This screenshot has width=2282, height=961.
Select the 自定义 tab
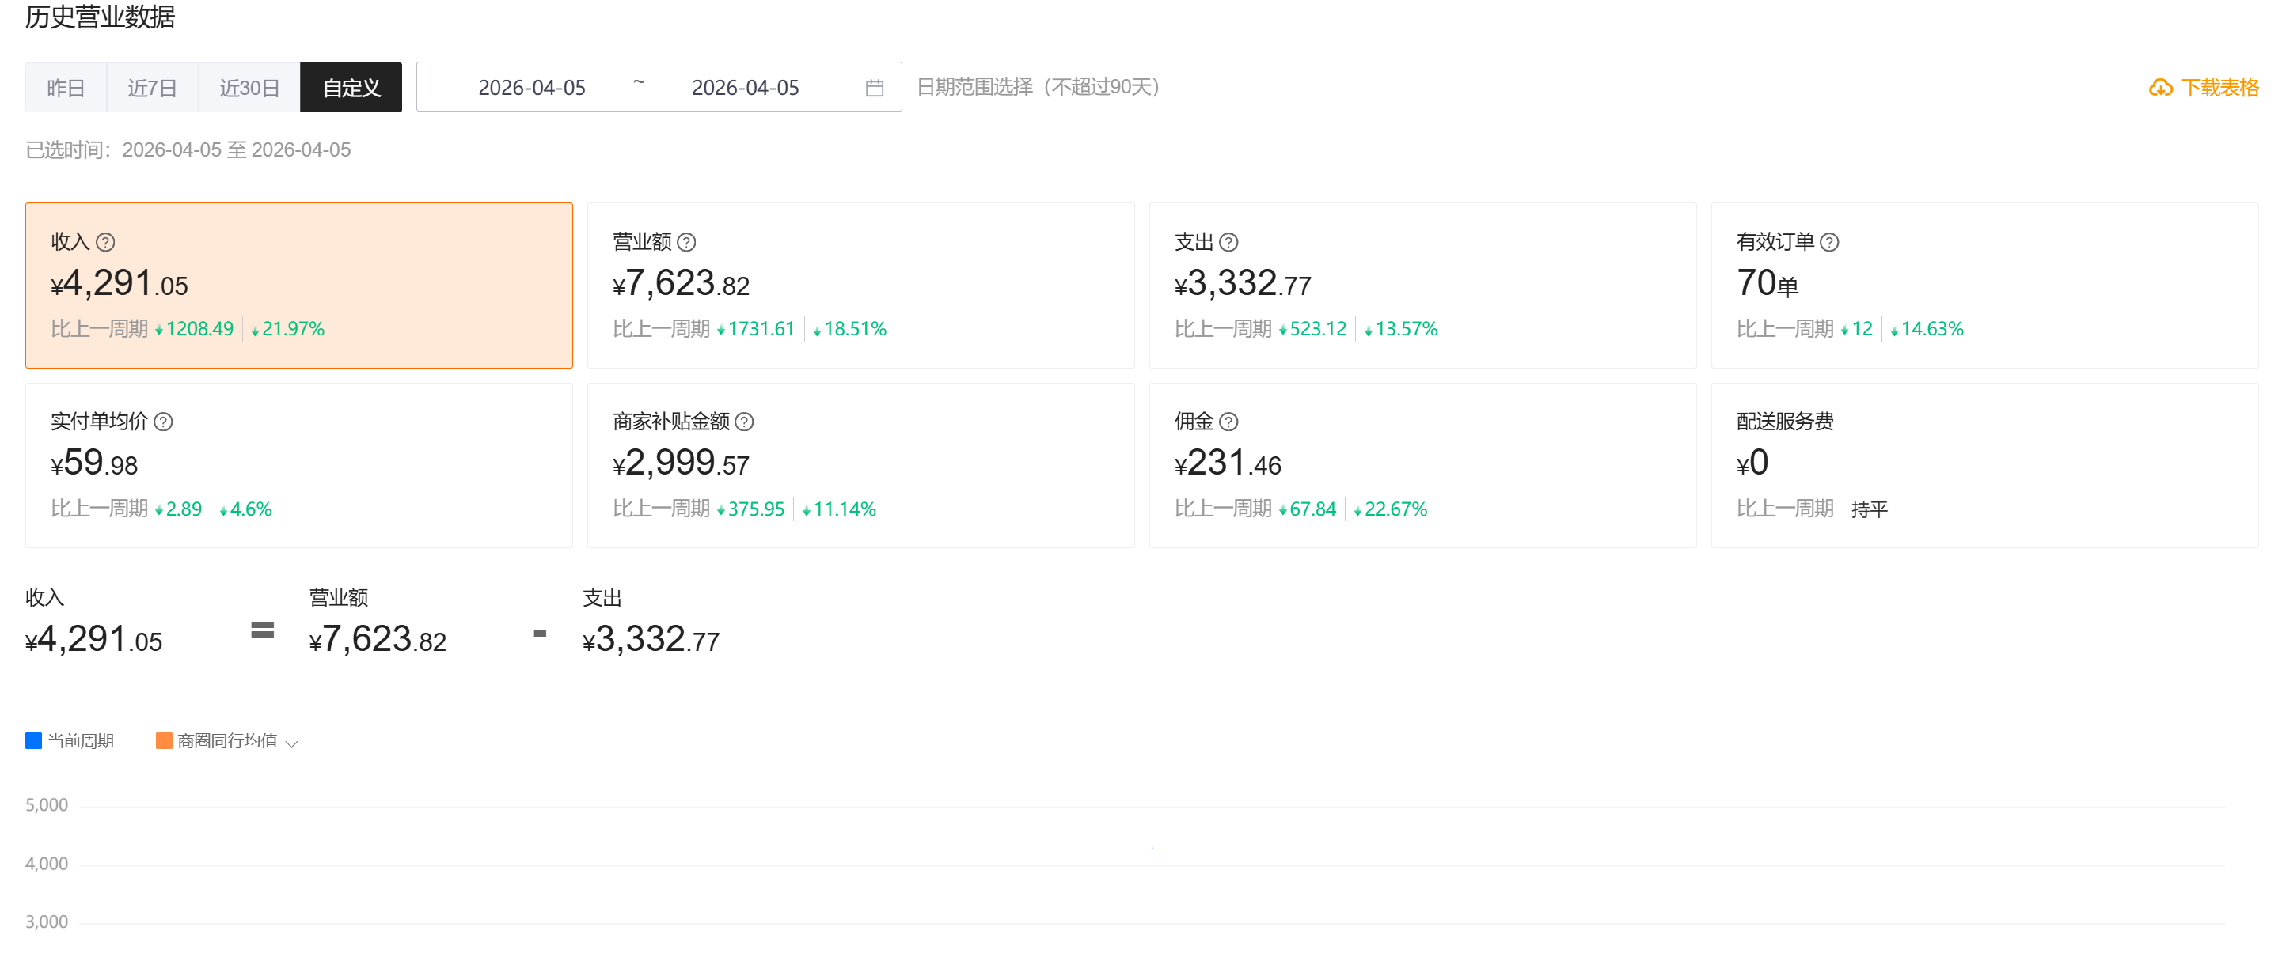pyautogui.click(x=351, y=88)
